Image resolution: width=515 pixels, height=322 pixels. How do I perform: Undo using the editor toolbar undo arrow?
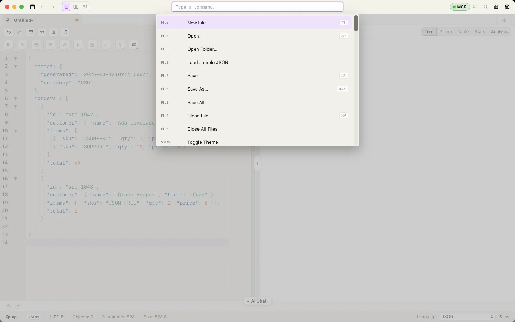click(x=9, y=32)
